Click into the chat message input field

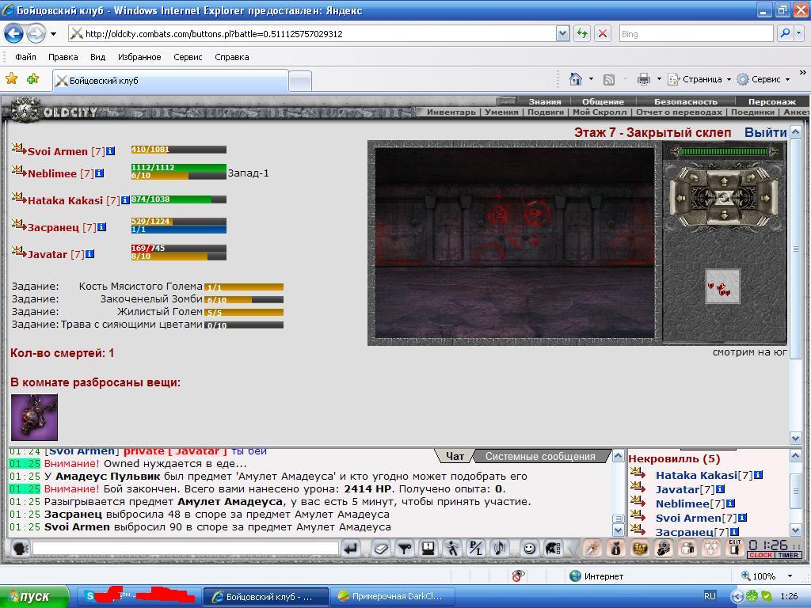[185, 548]
